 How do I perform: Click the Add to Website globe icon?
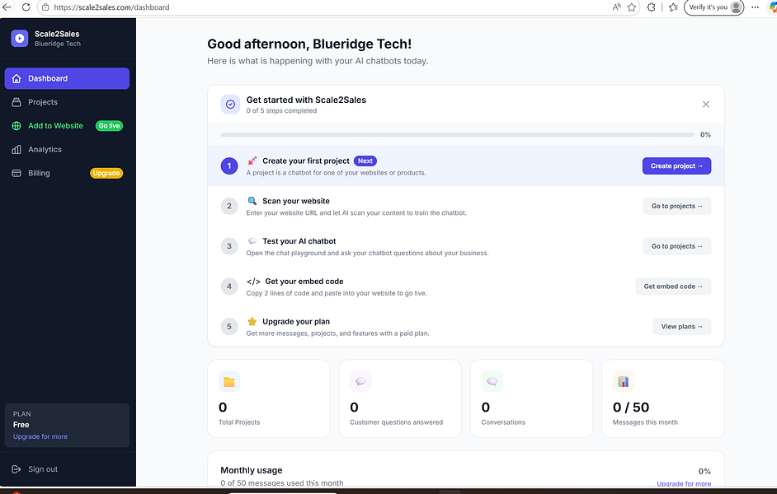tap(16, 126)
